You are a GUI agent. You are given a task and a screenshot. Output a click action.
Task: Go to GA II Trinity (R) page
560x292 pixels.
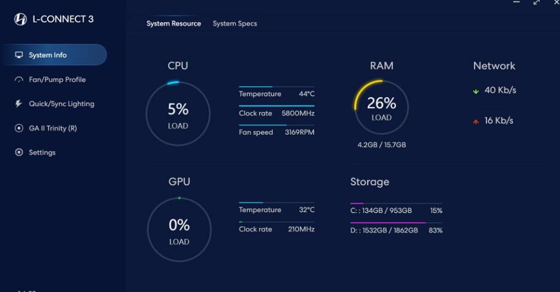pyautogui.click(x=53, y=128)
